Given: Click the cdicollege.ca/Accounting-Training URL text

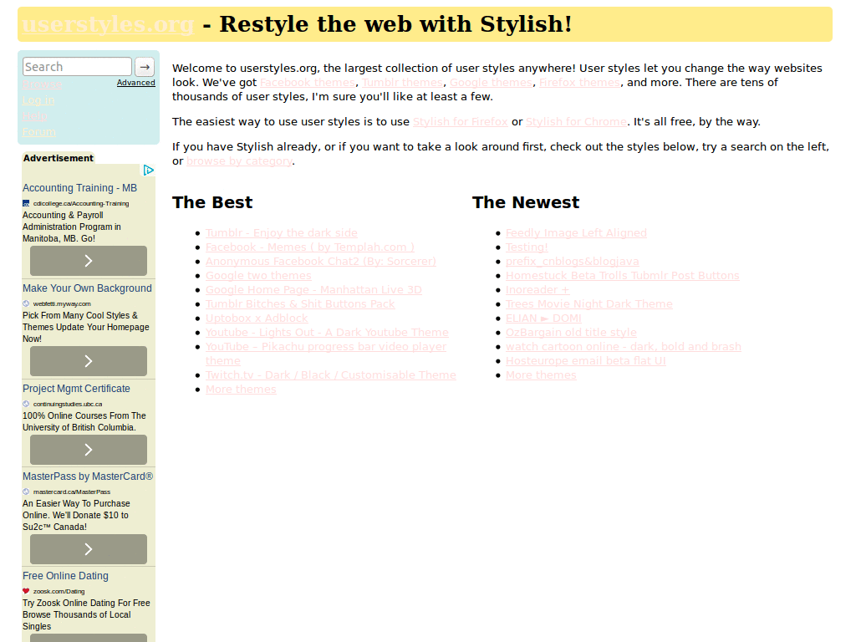Looking at the screenshot, I should (81, 204).
